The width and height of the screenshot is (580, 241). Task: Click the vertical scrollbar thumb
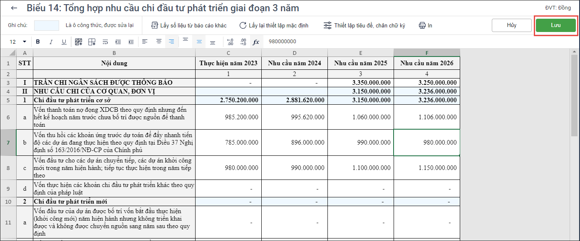(574, 96)
